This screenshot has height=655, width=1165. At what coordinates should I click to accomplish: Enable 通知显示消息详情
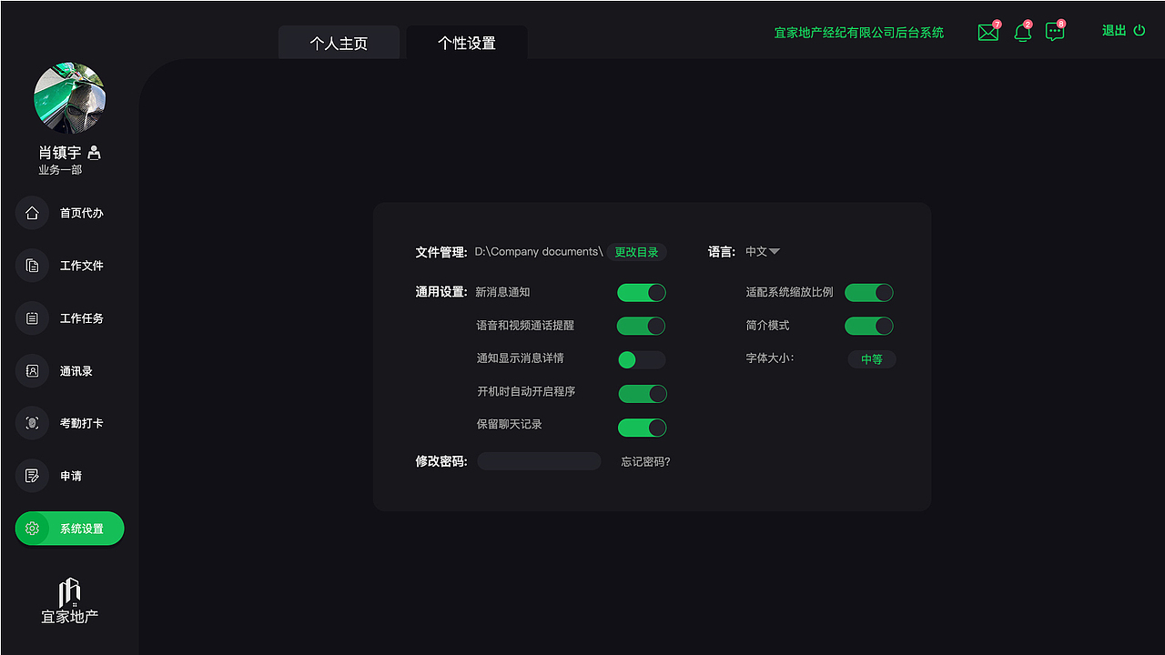tap(640, 359)
